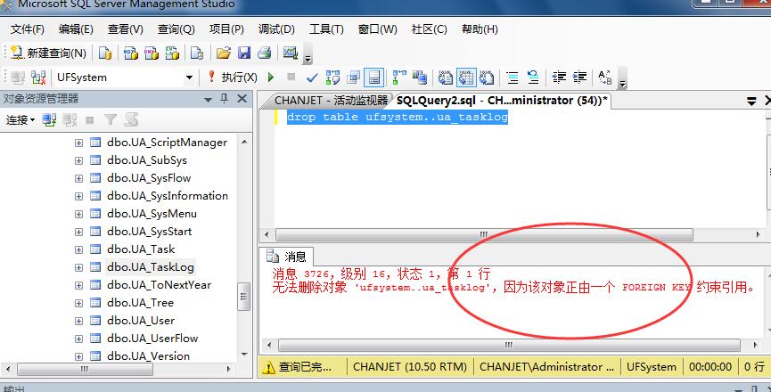Expand dbo.UA_ScriptManager table node

pyautogui.click(x=78, y=143)
